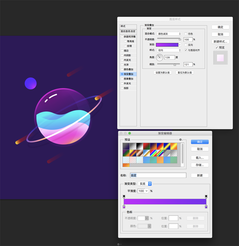Click the 缩放 scale slider handle
The width and height of the screenshot is (239, 246).
pos(175,65)
